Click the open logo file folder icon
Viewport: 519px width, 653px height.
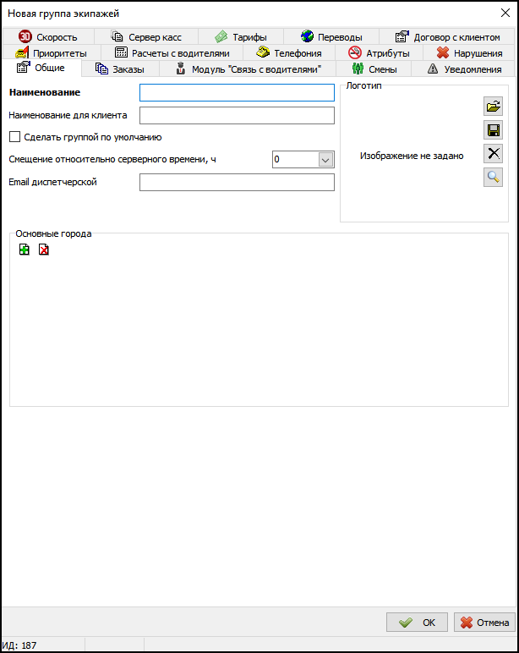pos(493,107)
